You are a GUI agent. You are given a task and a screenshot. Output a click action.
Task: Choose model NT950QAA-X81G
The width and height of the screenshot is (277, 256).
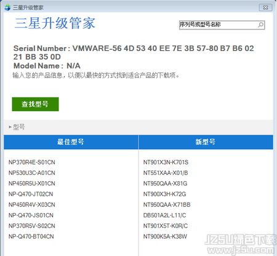click(165, 184)
